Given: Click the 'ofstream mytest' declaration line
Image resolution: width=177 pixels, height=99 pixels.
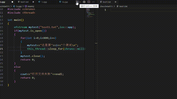Looking at the screenshot, I should (x=45, y=27).
